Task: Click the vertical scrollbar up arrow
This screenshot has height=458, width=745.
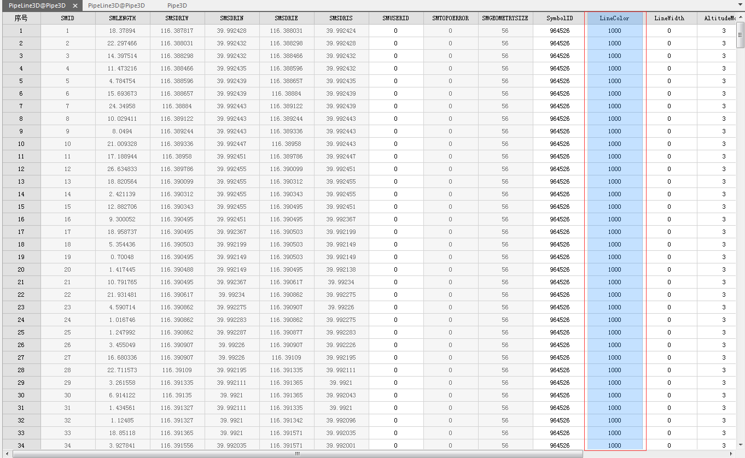Action: click(x=741, y=17)
